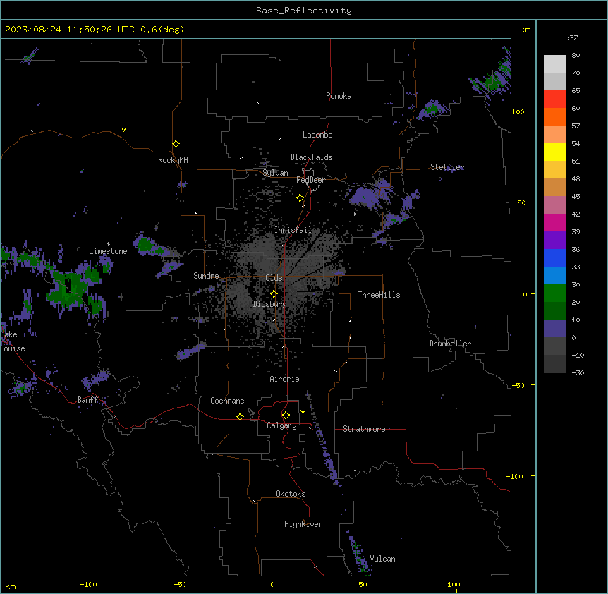The image size is (608, 594).
Task: Click the Airdrie label
Action: point(284,379)
